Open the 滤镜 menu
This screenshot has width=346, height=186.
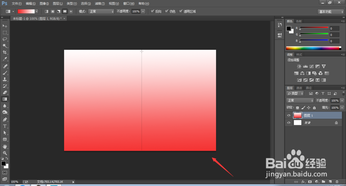click(x=100, y=3)
